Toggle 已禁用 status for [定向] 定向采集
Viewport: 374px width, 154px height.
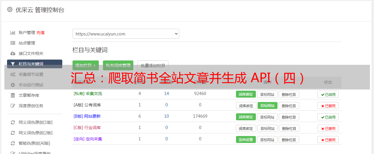328,139
